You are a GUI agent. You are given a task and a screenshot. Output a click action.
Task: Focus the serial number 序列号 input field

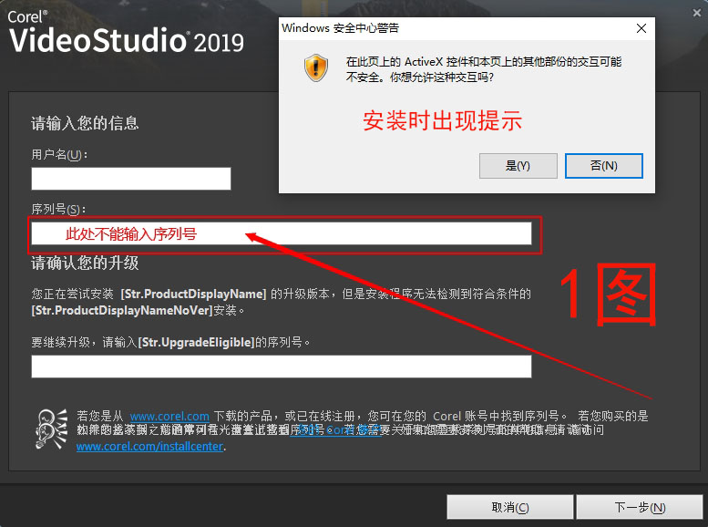(x=282, y=233)
